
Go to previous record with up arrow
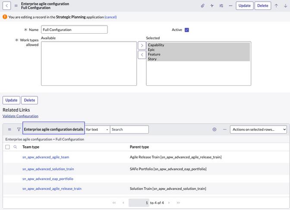pyautogui.click(x=276, y=6)
